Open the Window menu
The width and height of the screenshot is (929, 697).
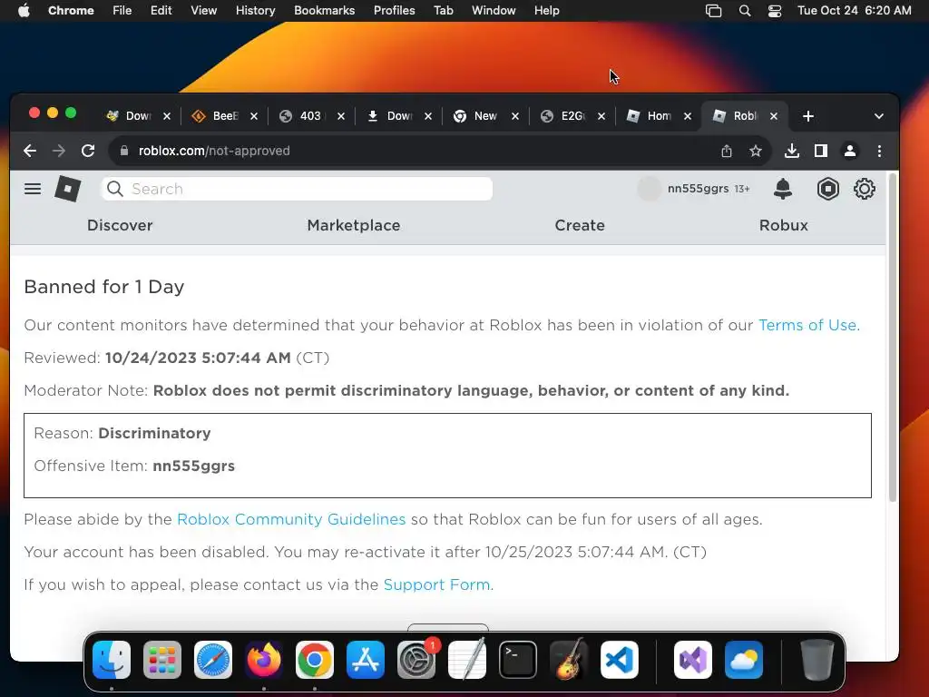[x=494, y=11]
